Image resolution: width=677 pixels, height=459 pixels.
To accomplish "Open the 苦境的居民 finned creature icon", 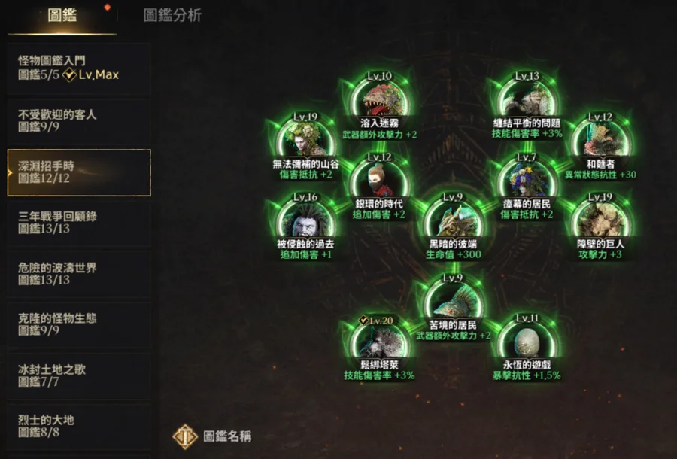I will 453,302.
